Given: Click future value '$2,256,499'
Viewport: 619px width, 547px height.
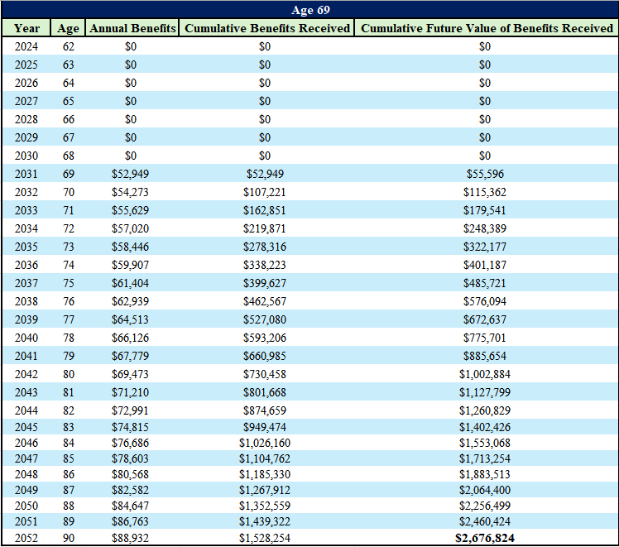Looking at the screenshot, I should 485,506.
